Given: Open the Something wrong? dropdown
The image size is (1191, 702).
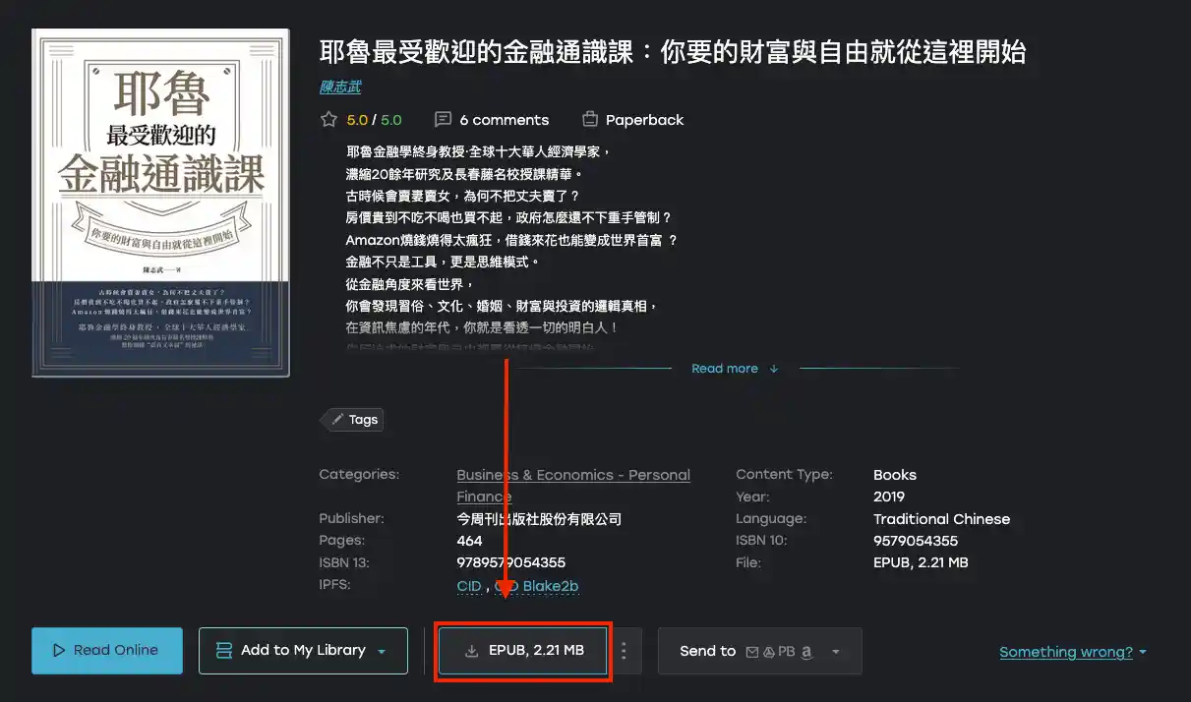Looking at the screenshot, I should point(1073,652).
